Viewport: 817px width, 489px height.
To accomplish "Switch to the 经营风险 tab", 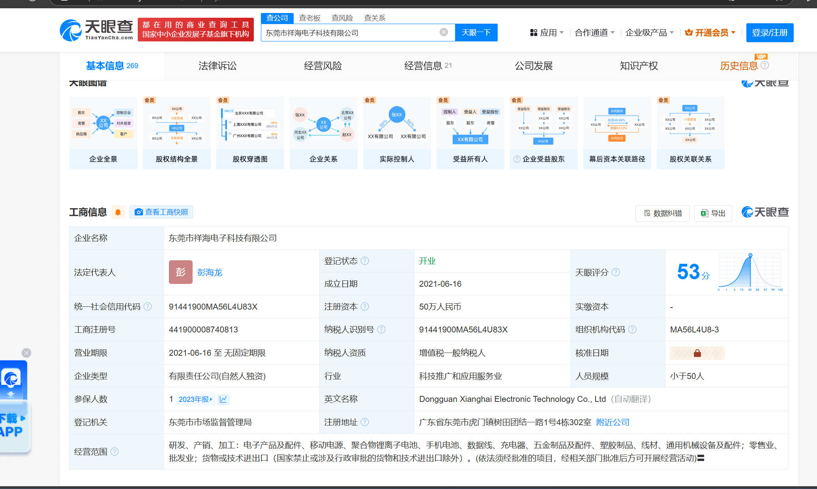I will pos(323,66).
